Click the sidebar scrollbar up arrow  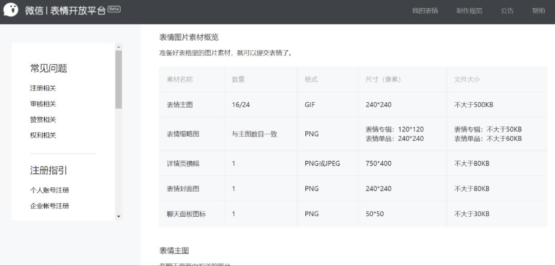click(x=119, y=46)
